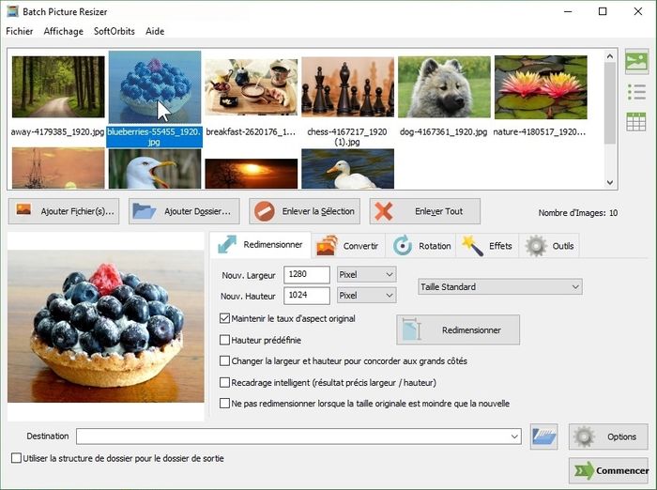657x490 pixels.
Task: Click the Ajouter Fichier(s) button
Action: coord(64,211)
